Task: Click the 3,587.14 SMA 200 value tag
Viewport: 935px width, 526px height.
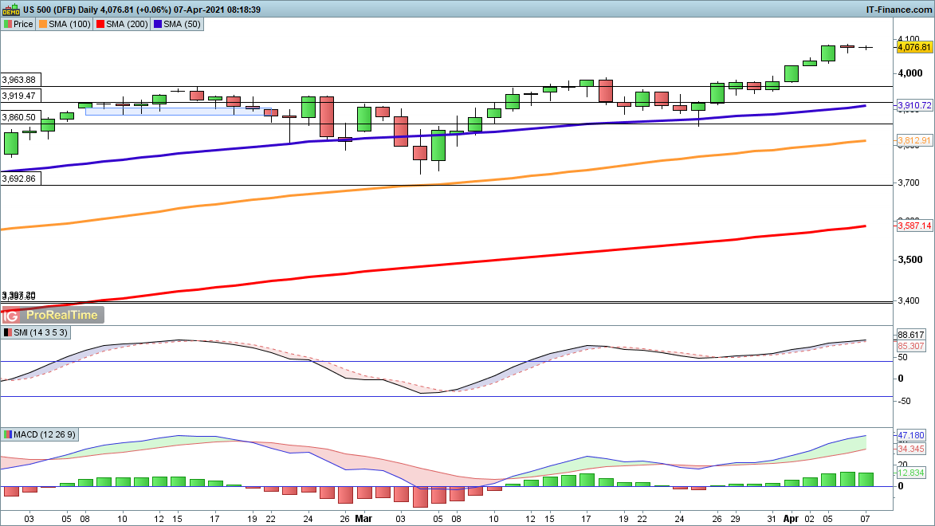Action: coord(914,226)
